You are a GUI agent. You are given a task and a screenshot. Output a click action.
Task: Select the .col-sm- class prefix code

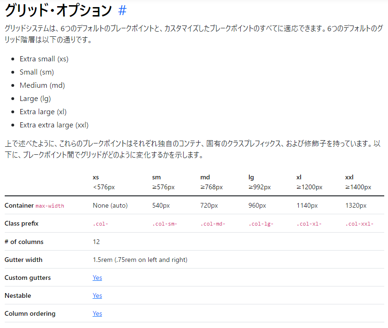pos(164,224)
